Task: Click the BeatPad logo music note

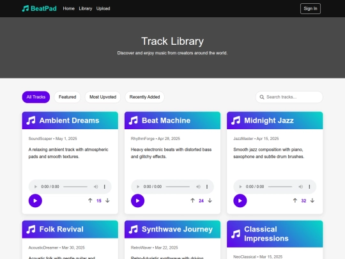Action: coord(26,8)
